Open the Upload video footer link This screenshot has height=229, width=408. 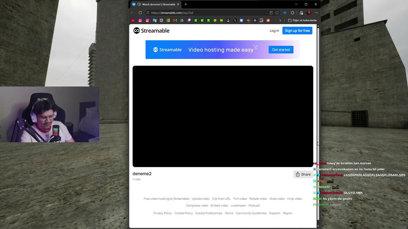(200, 199)
